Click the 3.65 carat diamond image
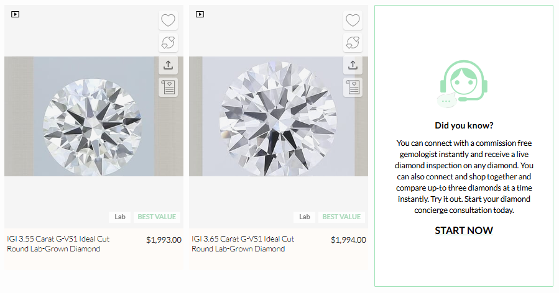This screenshot has width=559, height=293. pos(278,117)
